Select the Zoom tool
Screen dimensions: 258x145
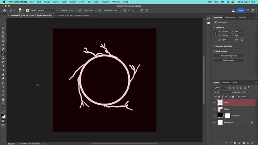[3, 104]
